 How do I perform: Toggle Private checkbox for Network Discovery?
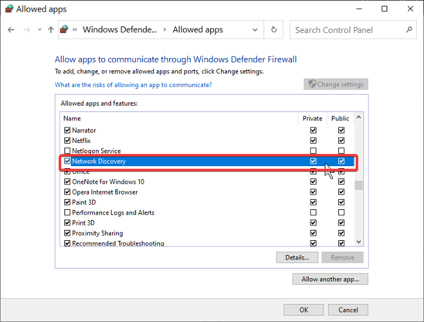click(313, 161)
